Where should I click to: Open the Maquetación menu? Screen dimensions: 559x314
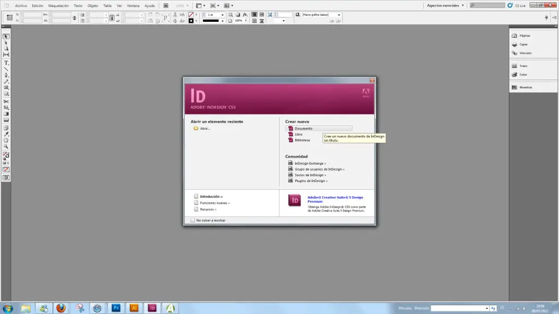(x=58, y=5)
